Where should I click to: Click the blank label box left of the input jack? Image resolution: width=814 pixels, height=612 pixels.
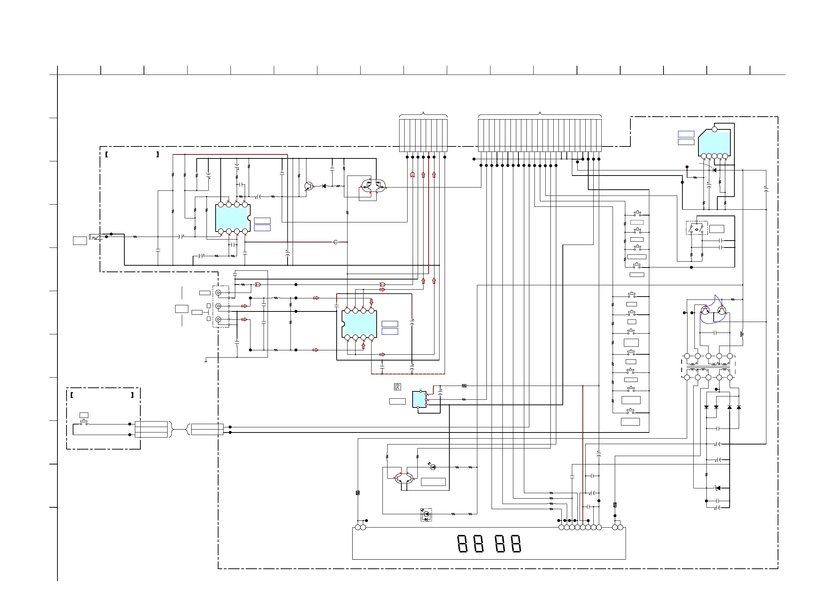pos(80,241)
